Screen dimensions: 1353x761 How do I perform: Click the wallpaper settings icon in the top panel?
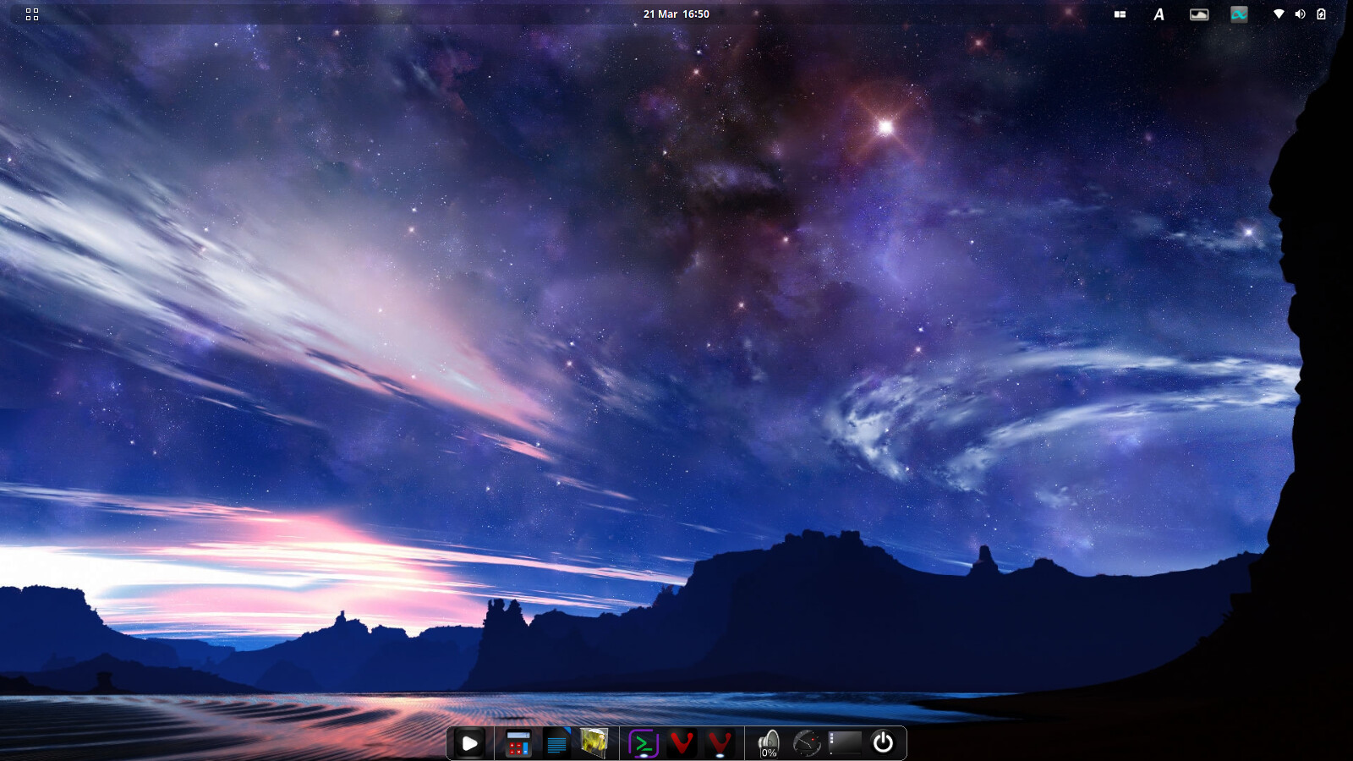(1199, 14)
